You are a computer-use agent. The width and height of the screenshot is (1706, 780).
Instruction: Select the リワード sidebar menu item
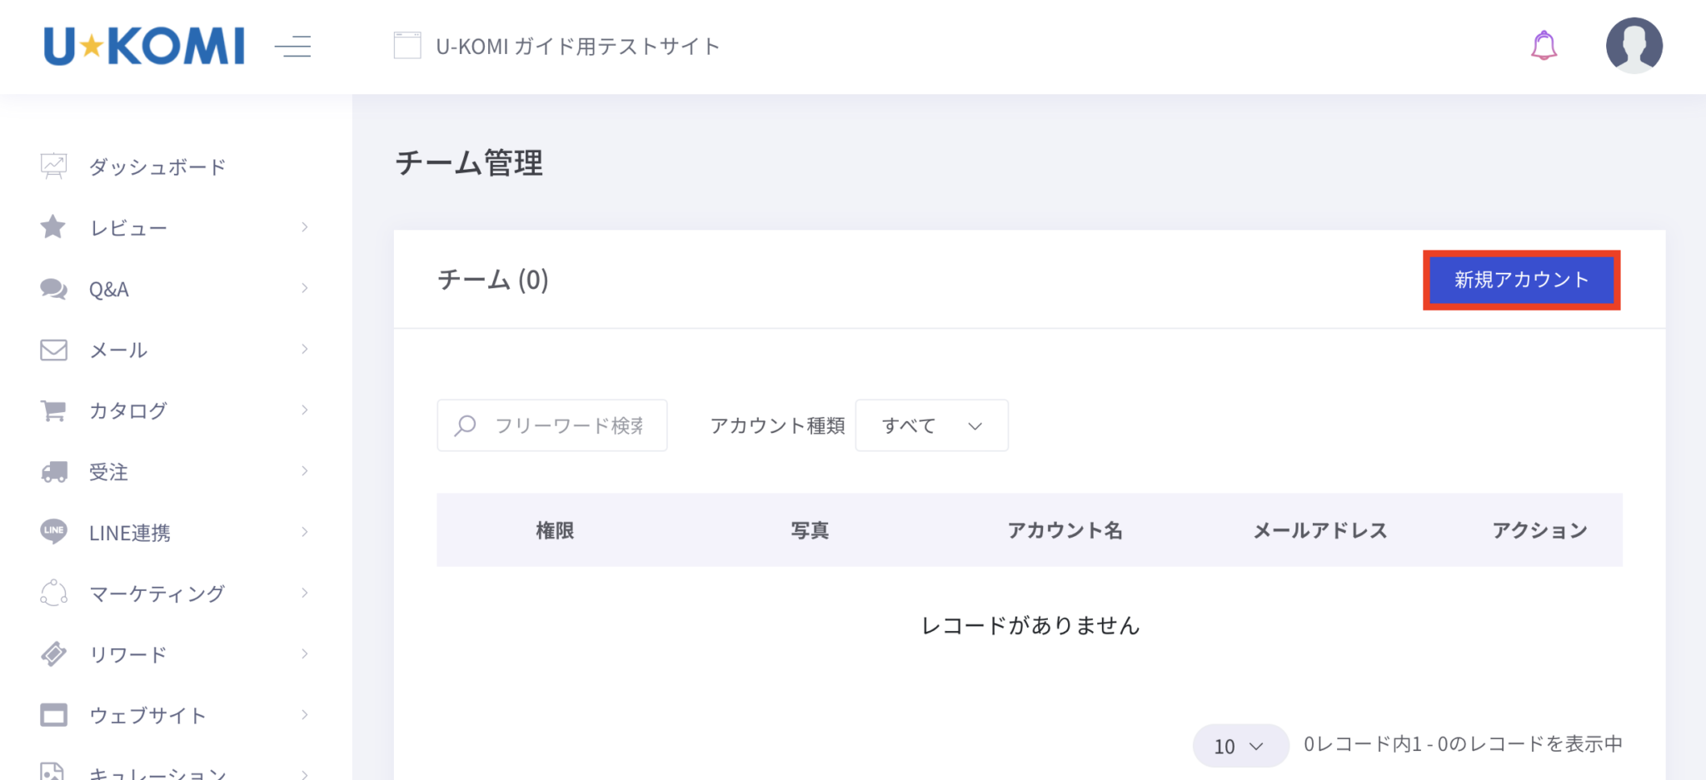pos(128,654)
